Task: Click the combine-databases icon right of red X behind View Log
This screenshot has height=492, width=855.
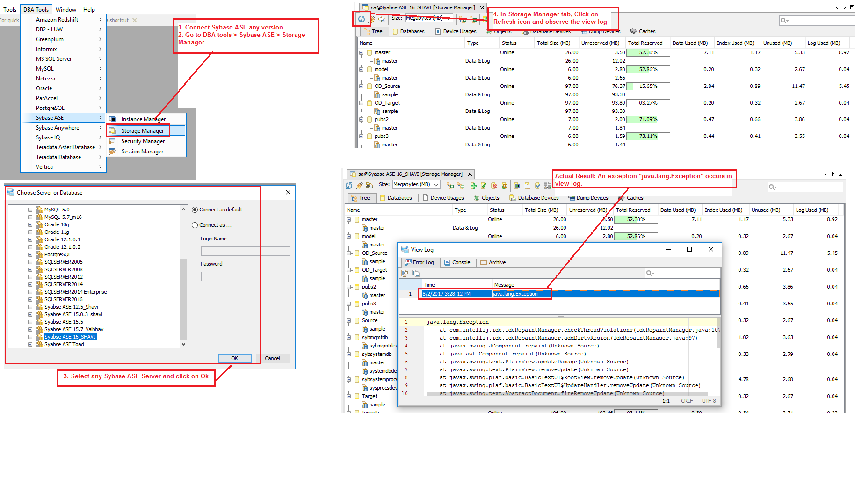Action: (505, 186)
